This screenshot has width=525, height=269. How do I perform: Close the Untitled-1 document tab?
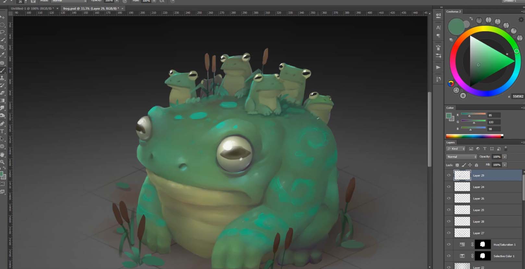[x=57, y=8]
